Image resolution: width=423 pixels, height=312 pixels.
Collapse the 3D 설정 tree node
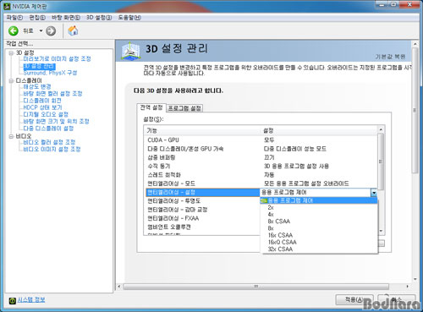coord(11,52)
